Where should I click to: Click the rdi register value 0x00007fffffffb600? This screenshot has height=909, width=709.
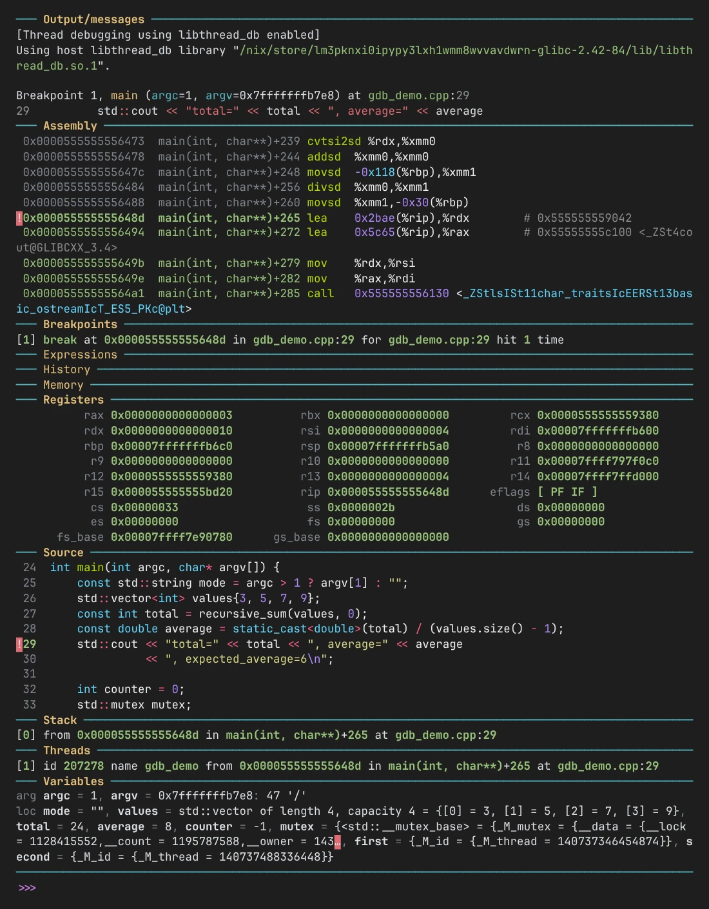[x=598, y=431]
